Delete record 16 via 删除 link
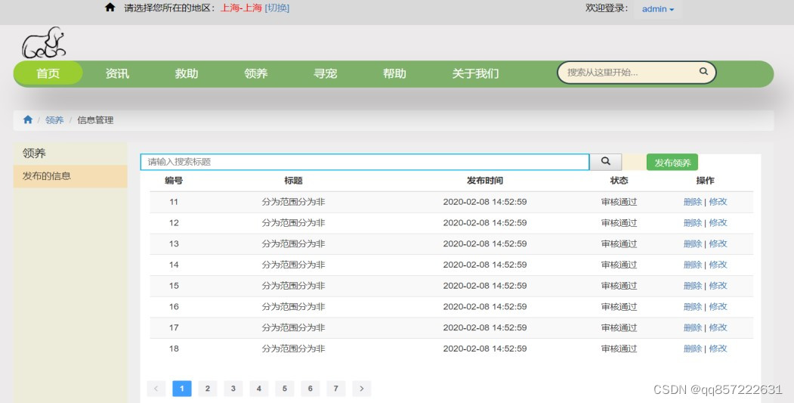 click(x=693, y=307)
